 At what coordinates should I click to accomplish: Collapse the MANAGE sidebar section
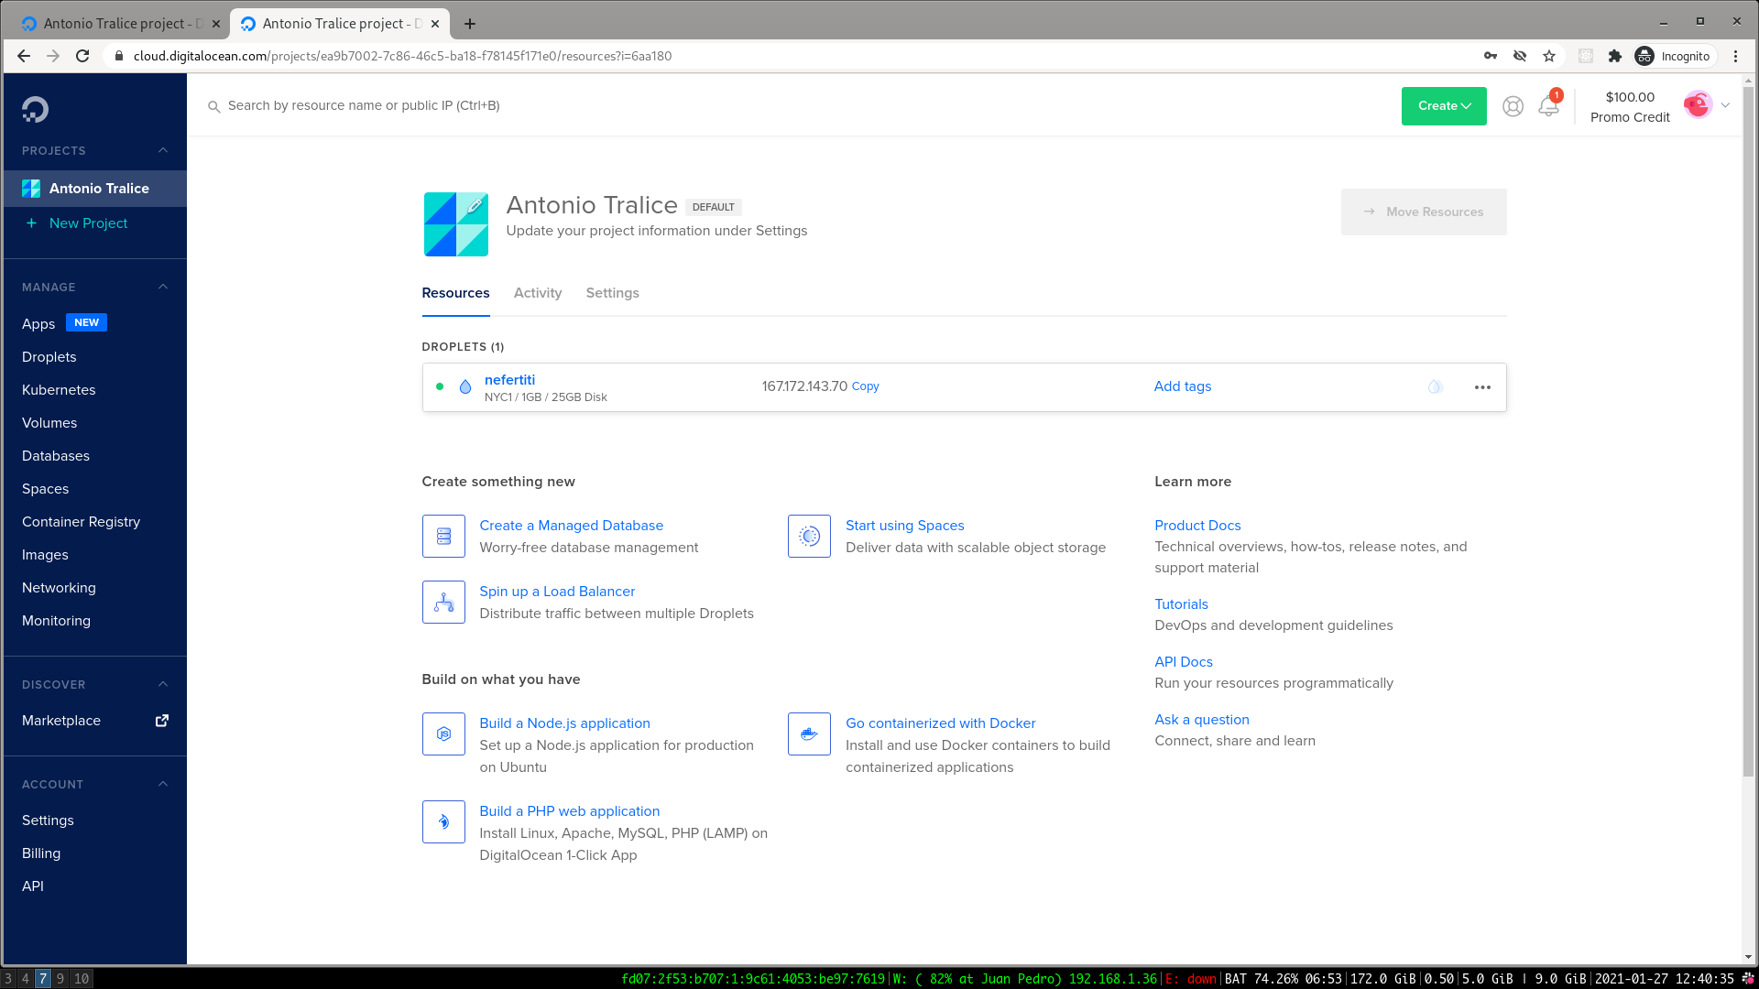(x=163, y=287)
